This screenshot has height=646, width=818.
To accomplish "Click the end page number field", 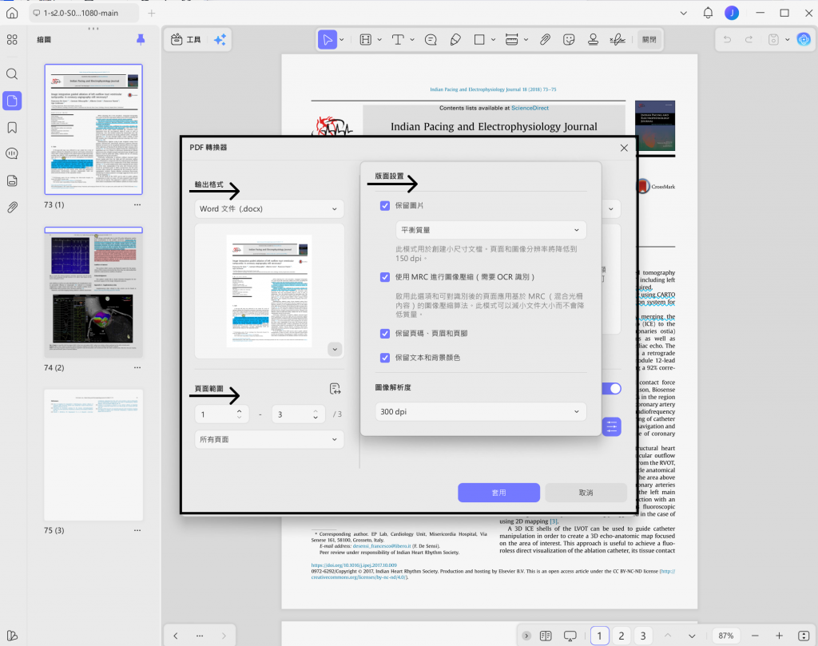I will tap(299, 414).
